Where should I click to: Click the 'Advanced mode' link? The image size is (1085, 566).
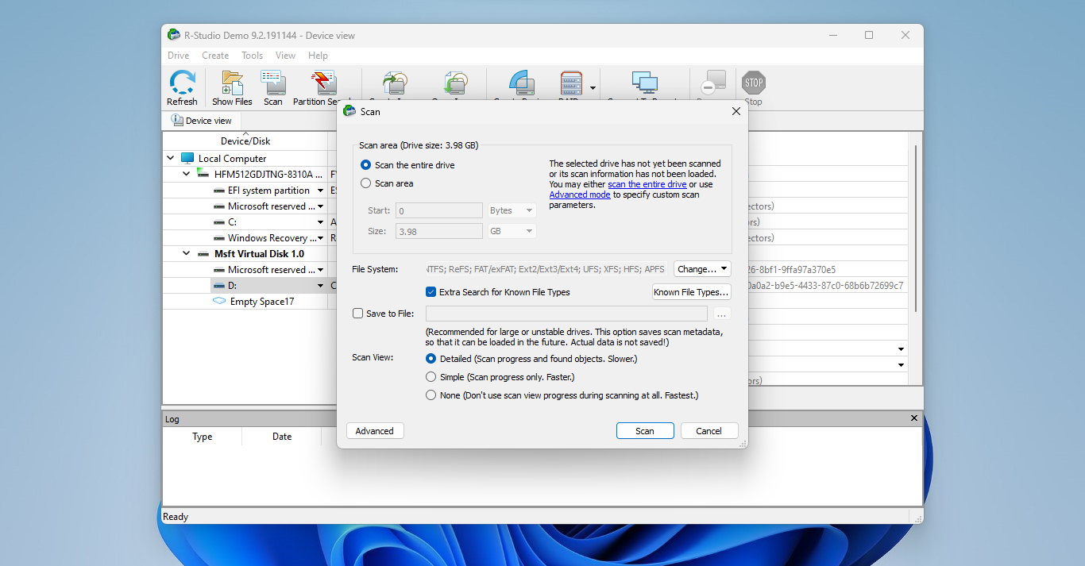(x=580, y=194)
